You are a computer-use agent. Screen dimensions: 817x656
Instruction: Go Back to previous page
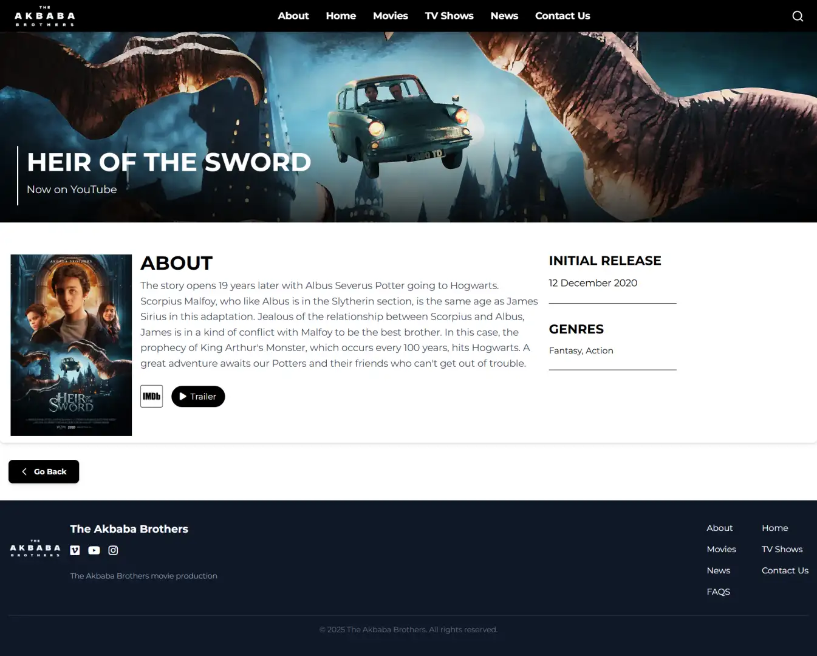[x=44, y=471]
